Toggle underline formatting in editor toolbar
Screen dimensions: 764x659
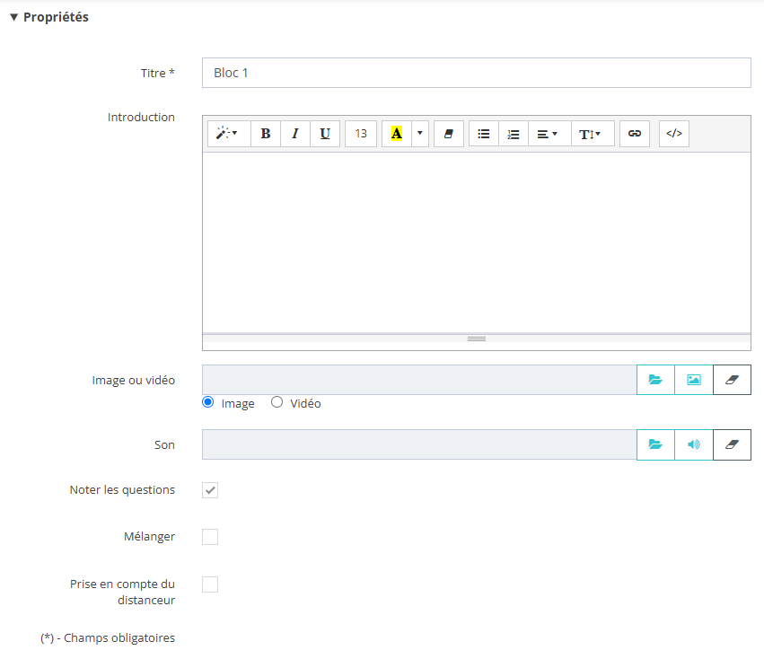tap(325, 134)
